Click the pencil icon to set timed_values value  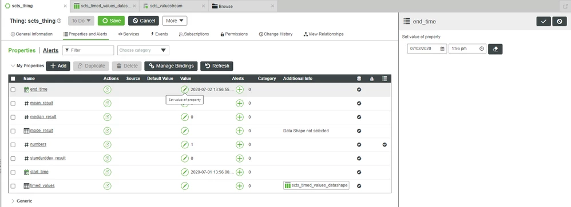pos(185,186)
